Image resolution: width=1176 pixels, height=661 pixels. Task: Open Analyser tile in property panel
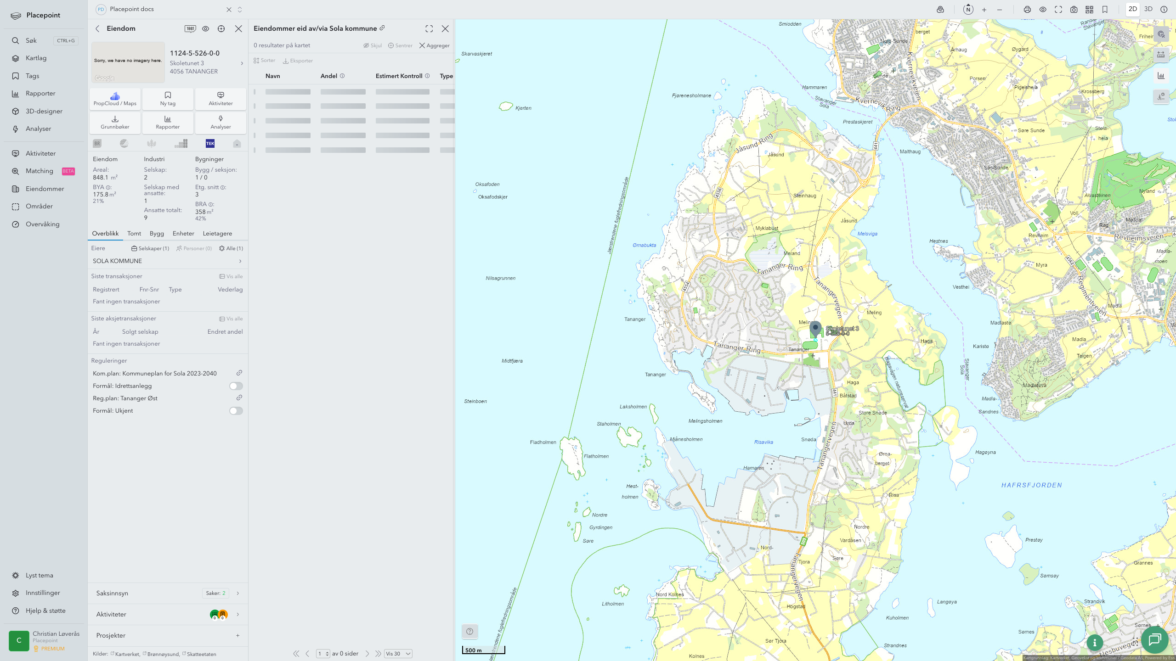[220, 123]
